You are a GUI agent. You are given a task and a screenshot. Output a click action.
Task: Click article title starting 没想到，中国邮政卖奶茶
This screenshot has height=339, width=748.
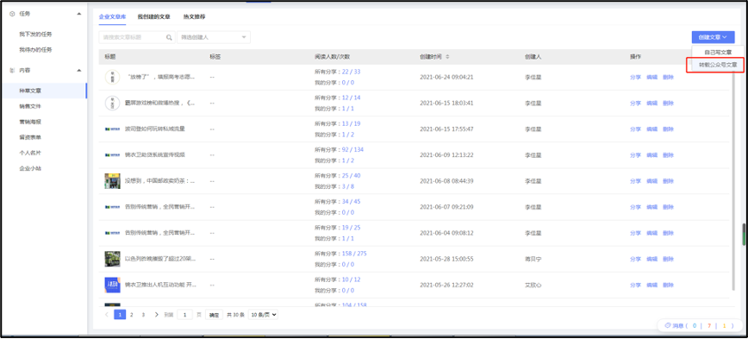click(159, 181)
